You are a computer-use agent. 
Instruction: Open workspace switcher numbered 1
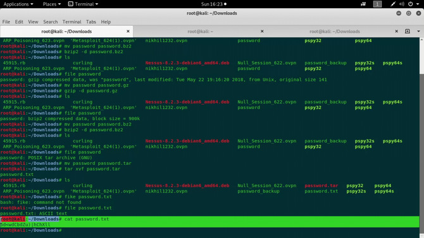click(377, 4)
